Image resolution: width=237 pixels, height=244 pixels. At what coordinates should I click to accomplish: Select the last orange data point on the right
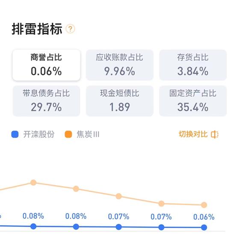click(204, 205)
